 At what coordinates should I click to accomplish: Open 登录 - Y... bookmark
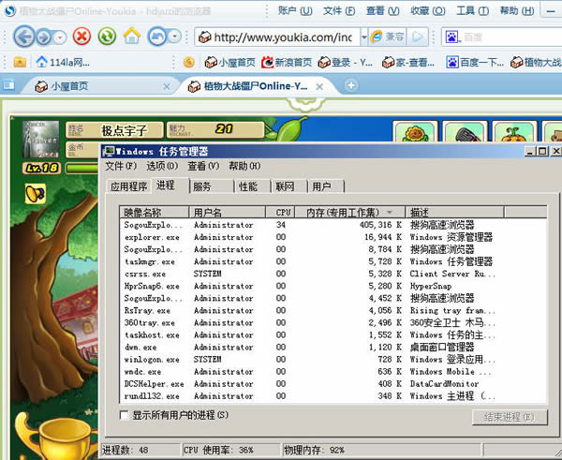(346, 63)
